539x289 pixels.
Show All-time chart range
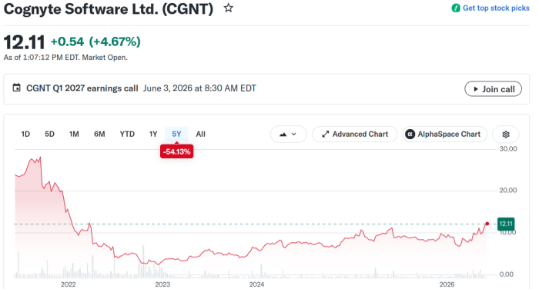click(200, 135)
